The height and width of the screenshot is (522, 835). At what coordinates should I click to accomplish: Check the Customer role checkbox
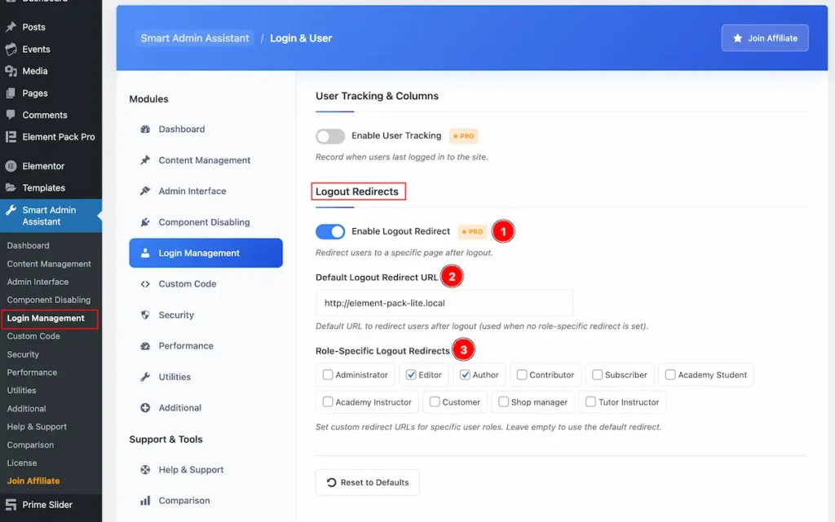pyautogui.click(x=435, y=401)
